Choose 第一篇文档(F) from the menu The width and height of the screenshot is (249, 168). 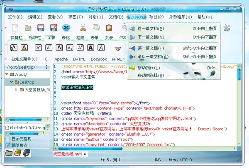pyautogui.click(x=173, y=48)
